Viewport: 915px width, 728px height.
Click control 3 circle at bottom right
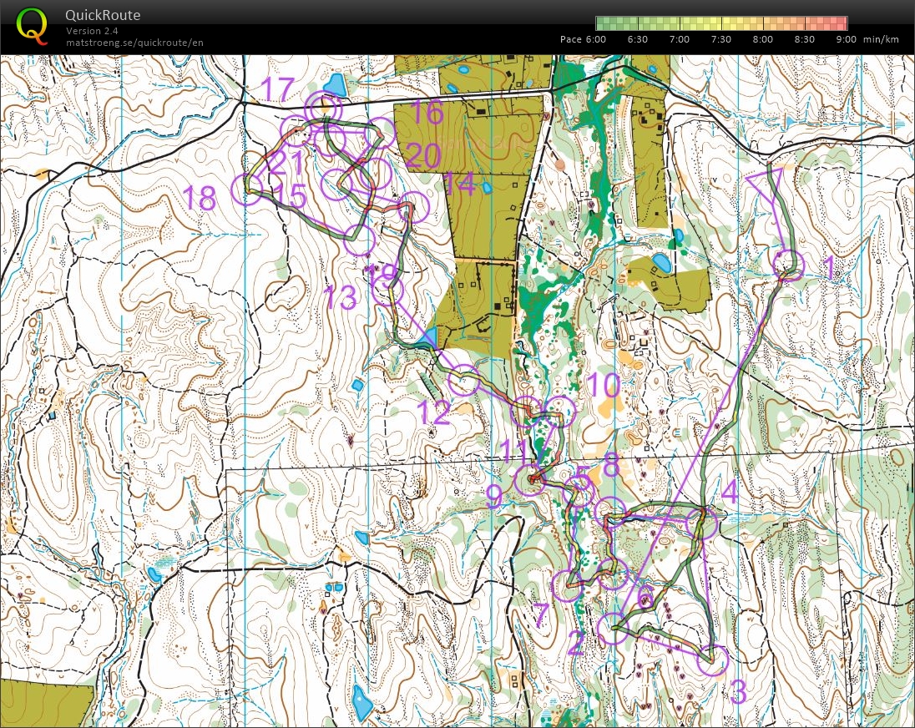(714, 659)
